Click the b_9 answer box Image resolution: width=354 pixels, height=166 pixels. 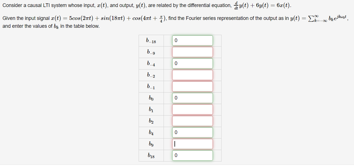point(192,144)
